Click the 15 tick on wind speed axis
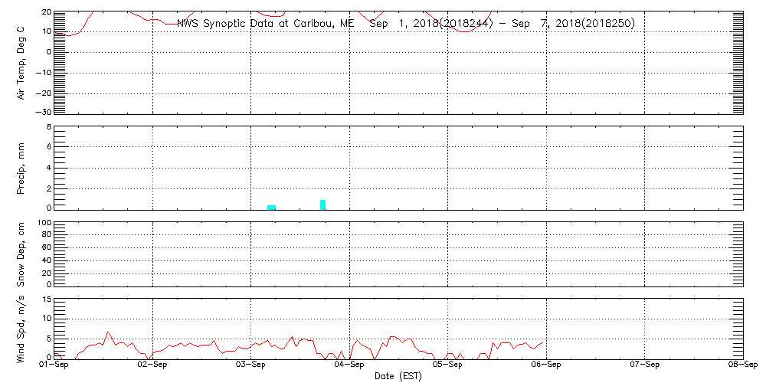Screen dimensions: 766x383 tap(45, 300)
